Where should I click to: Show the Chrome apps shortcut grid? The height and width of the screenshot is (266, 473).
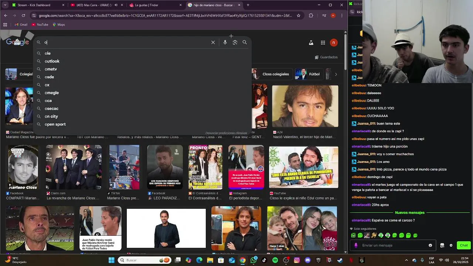click(x=5, y=25)
